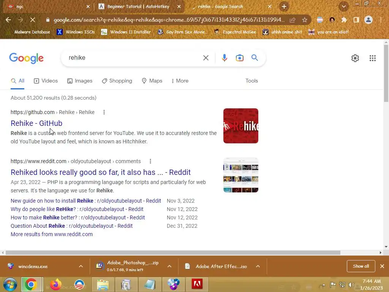The height and width of the screenshot is (292, 389).
Task: Open File Explorer from the taskbar
Action: point(103,284)
